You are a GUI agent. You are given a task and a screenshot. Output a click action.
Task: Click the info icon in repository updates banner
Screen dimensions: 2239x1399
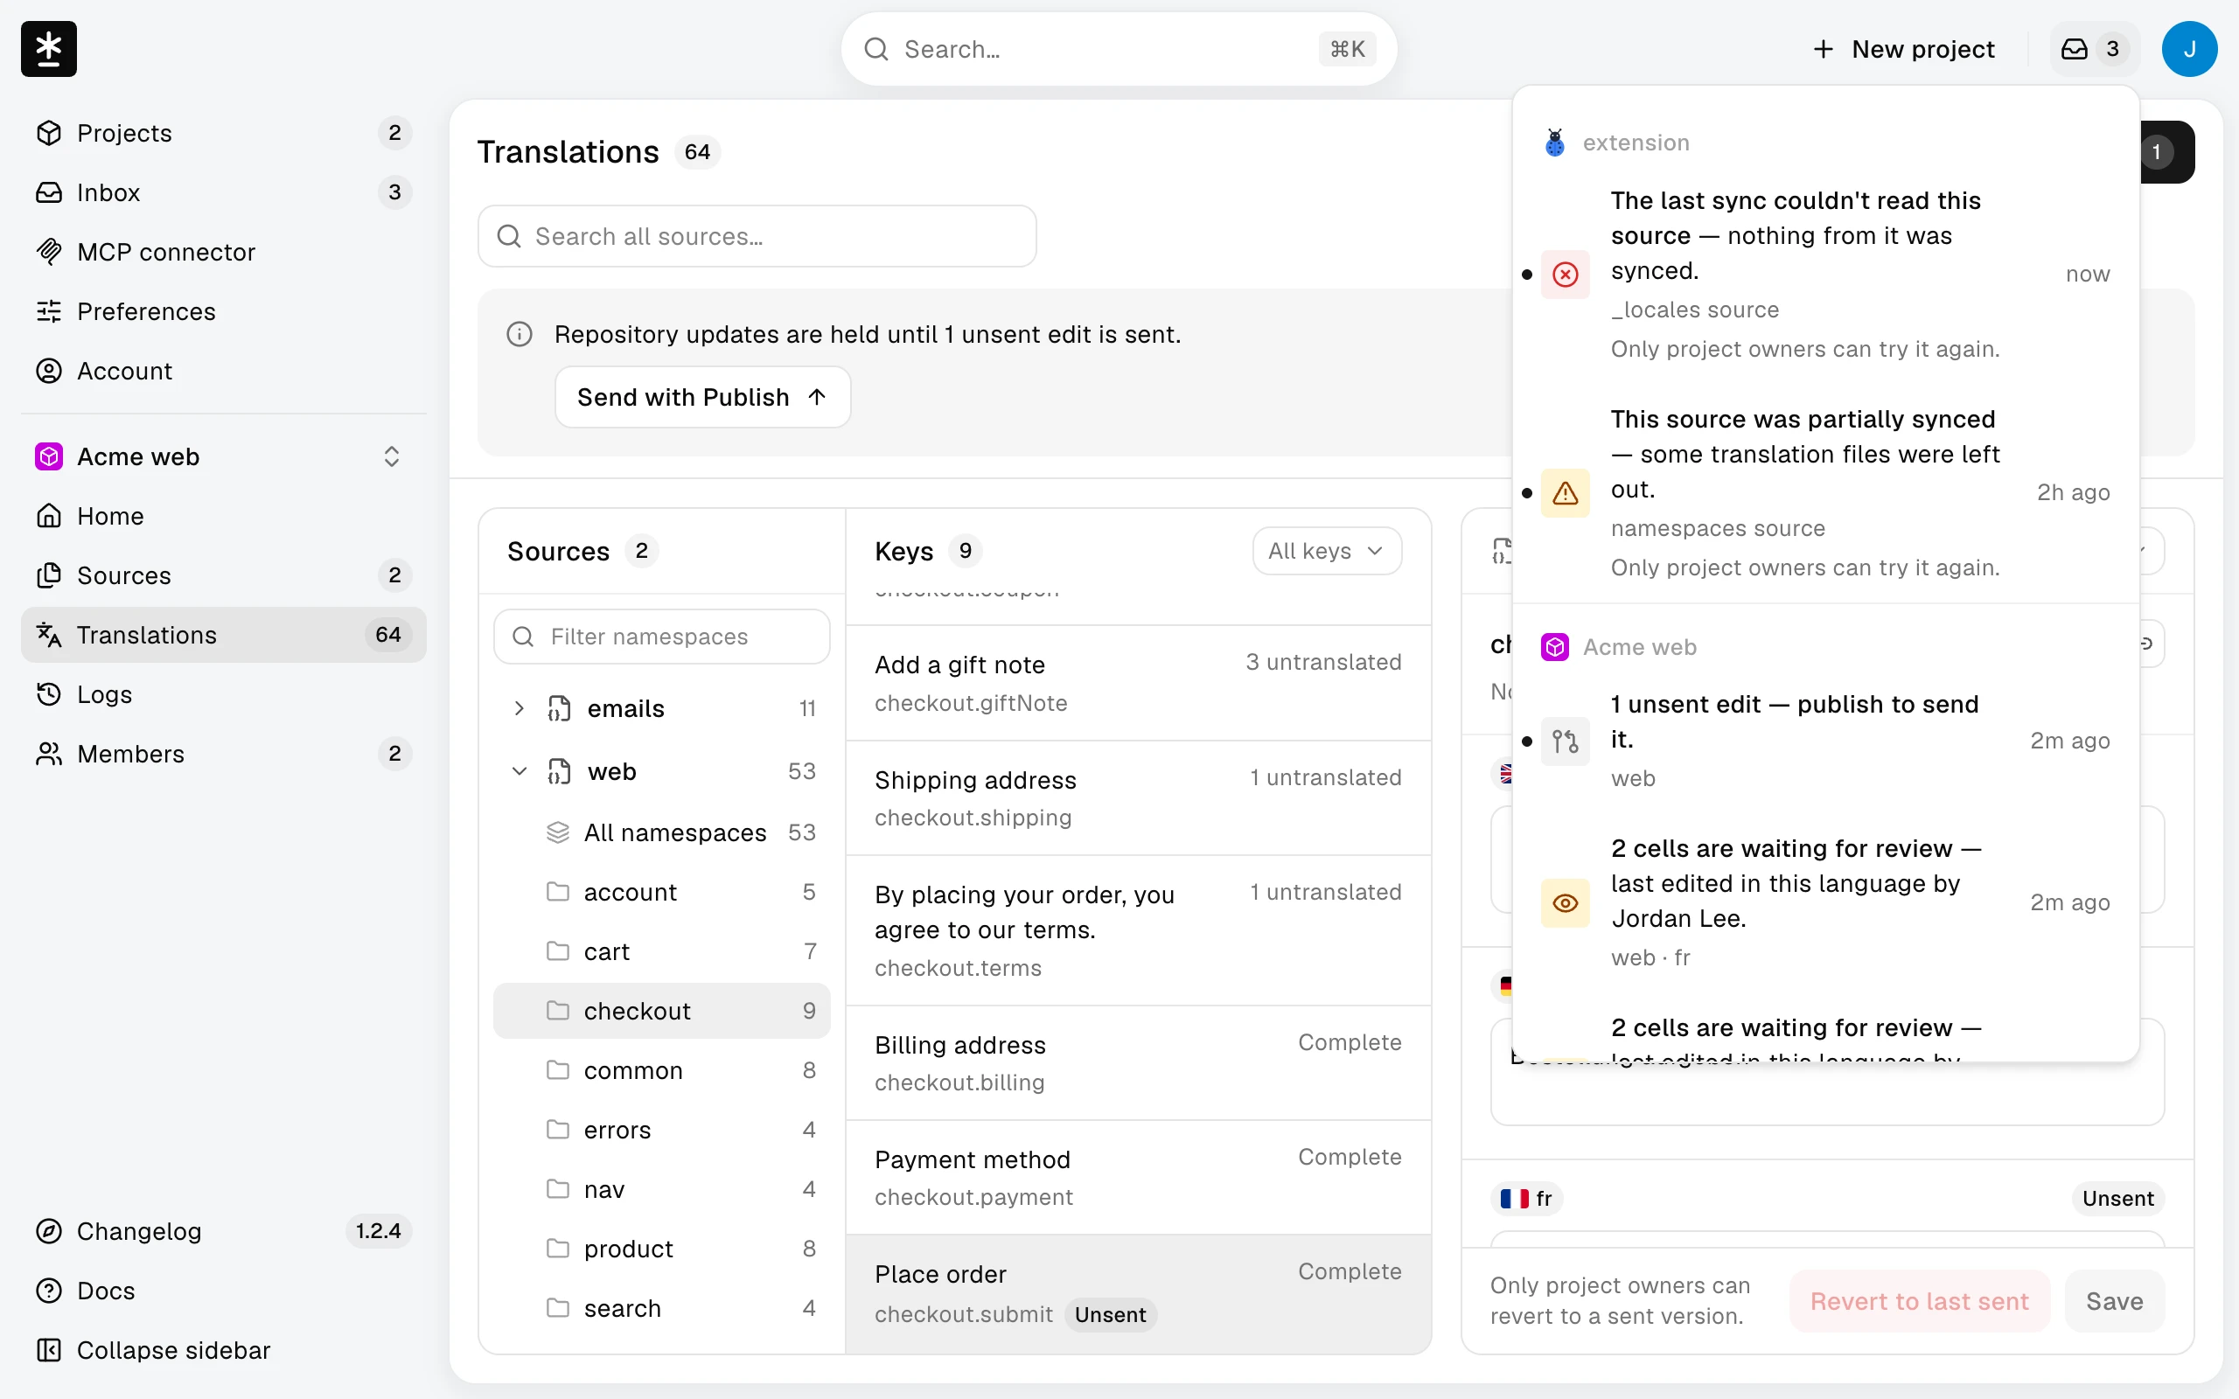coord(519,334)
